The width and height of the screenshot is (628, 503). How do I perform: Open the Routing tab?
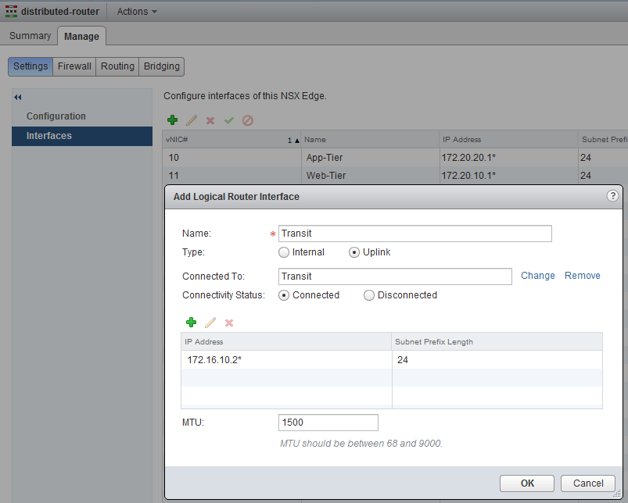pos(117,66)
